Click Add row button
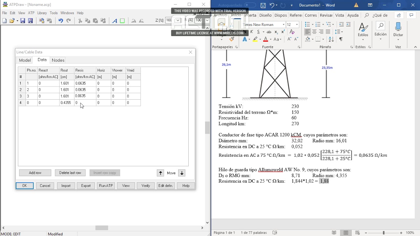Image resolution: width=420 pixels, height=236 pixels. pyautogui.click(x=35, y=173)
